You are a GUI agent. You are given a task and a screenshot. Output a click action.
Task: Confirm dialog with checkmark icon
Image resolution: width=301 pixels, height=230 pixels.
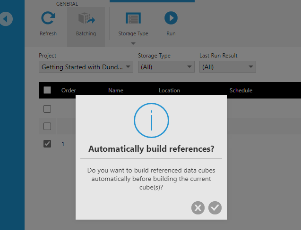coord(215,208)
